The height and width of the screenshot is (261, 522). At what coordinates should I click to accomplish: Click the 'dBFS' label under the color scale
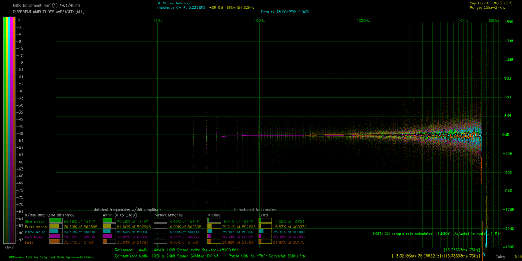[x=9, y=247]
